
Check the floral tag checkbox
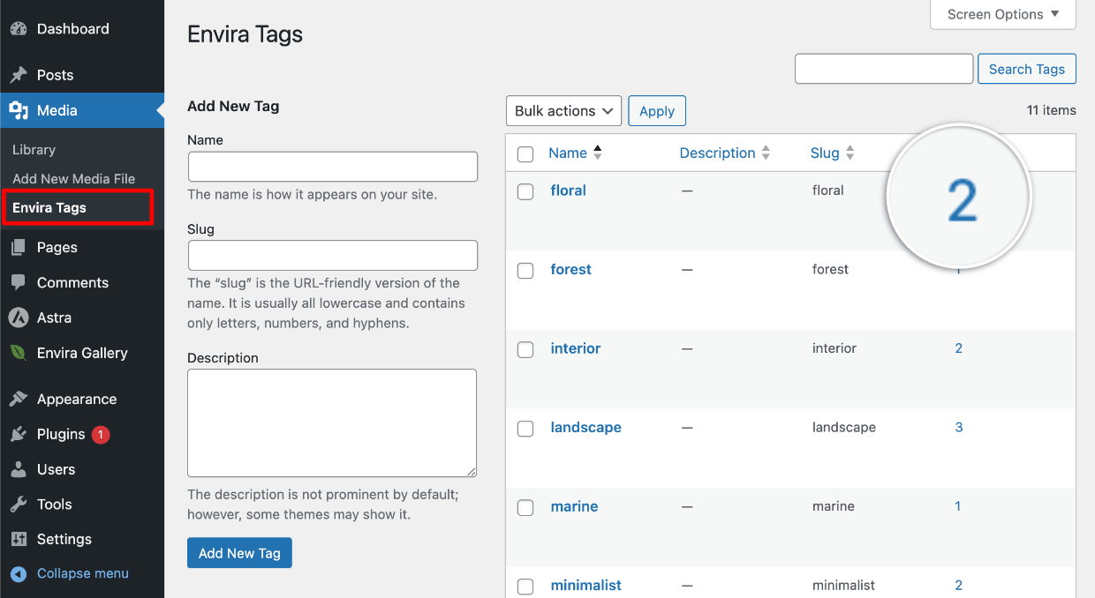[525, 191]
